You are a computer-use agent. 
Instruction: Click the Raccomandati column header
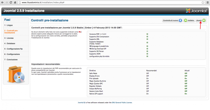point(151,70)
